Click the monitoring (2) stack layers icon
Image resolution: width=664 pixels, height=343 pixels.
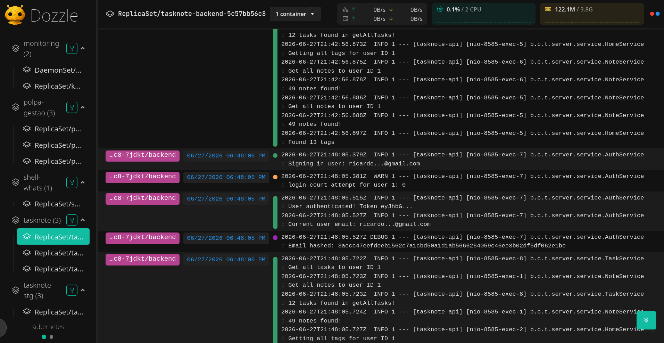point(16,49)
